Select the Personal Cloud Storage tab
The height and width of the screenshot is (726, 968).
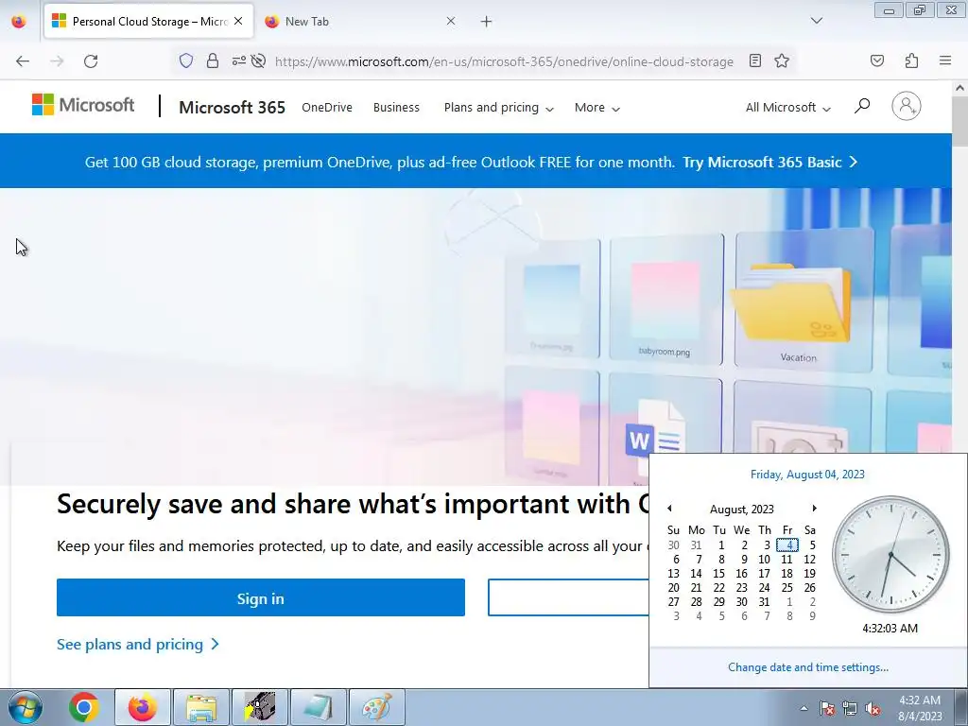[x=148, y=21]
